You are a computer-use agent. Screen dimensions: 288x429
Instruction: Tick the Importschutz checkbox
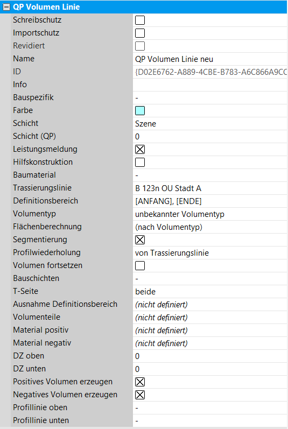coord(140,33)
